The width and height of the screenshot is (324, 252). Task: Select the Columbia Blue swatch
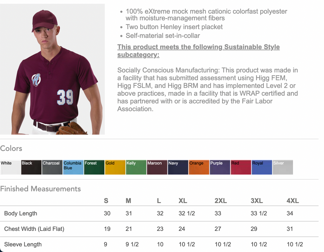[x=73, y=167]
